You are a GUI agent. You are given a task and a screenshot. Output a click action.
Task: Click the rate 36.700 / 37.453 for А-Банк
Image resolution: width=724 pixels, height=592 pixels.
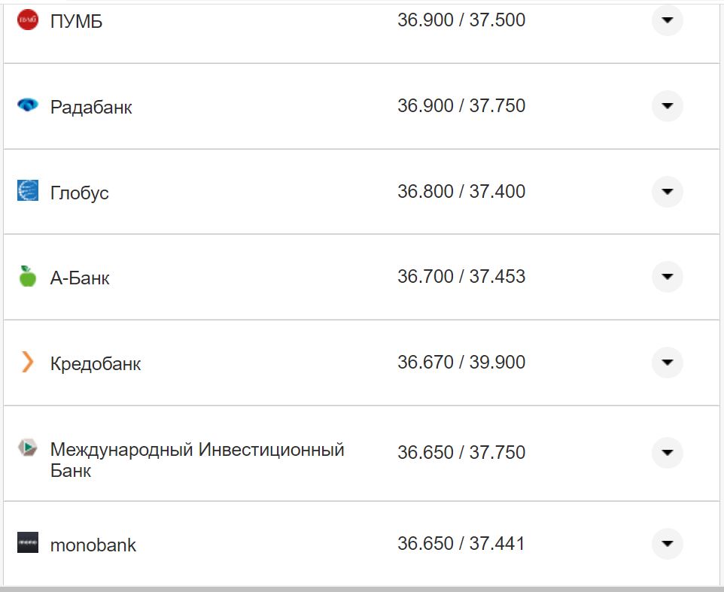pos(462,275)
